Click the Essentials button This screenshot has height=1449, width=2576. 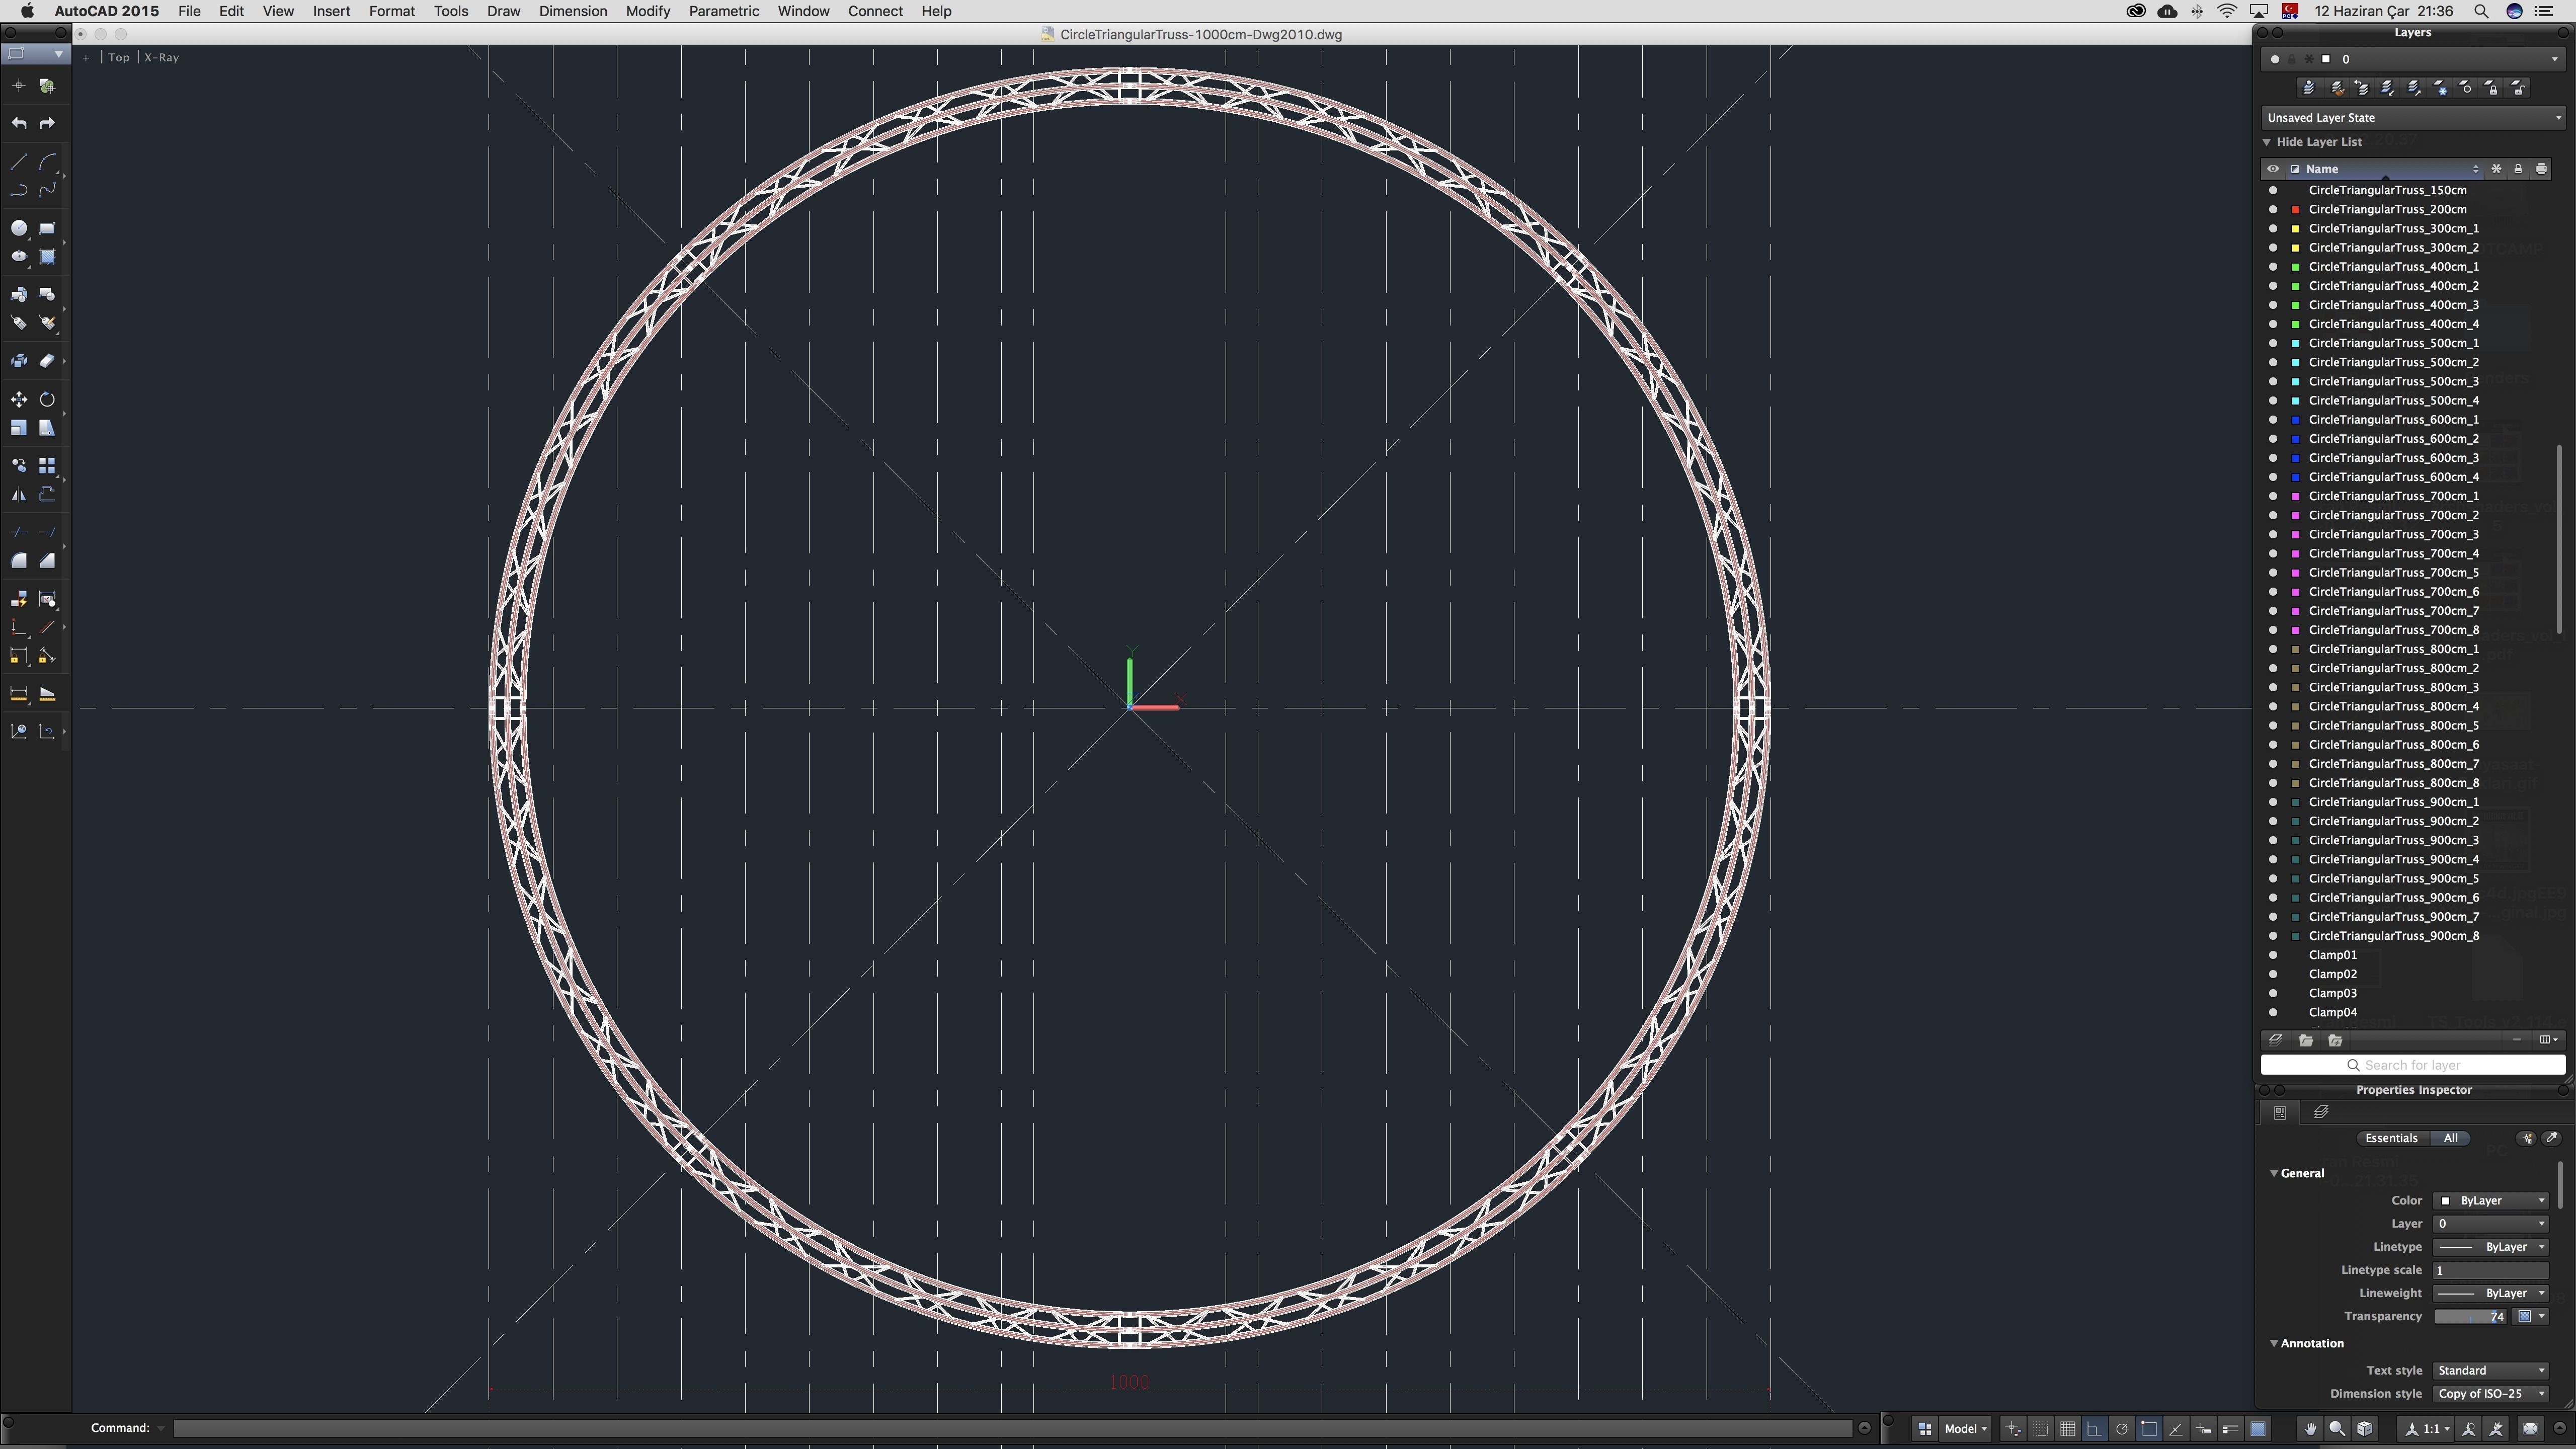(x=2391, y=1139)
